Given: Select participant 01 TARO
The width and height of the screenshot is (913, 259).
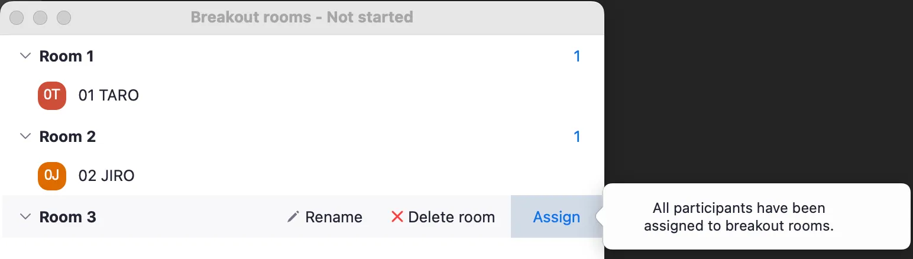Looking at the screenshot, I should click(109, 95).
